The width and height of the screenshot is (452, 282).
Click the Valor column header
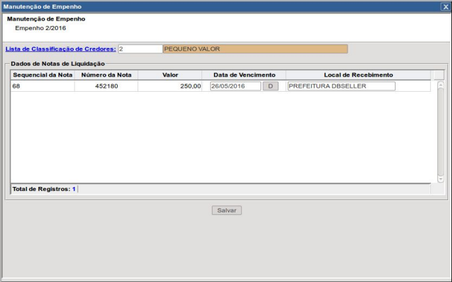(170, 74)
